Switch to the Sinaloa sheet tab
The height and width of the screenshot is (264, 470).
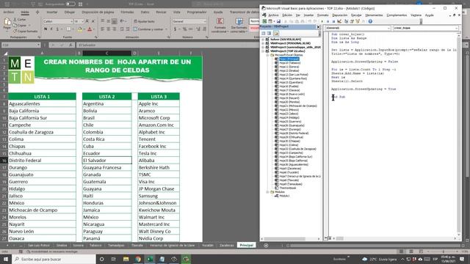point(62,245)
